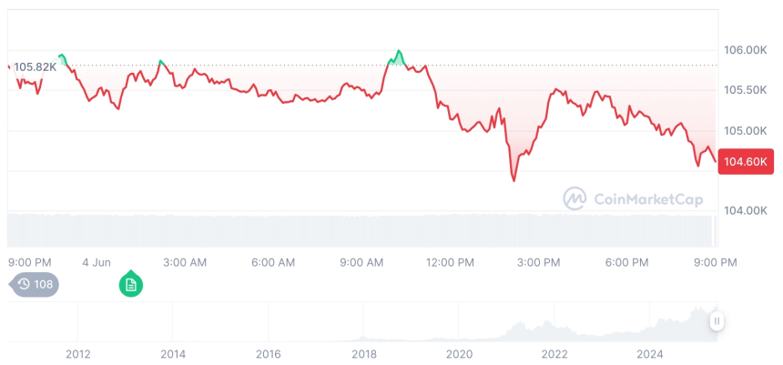Image resolution: width=783 pixels, height=365 pixels.
Task: Click the green document news event marker
Action: (x=131, y=285)
